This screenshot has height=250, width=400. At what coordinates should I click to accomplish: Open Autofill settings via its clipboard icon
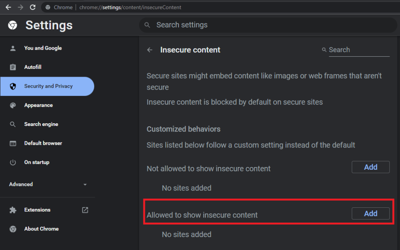point(13,67)
